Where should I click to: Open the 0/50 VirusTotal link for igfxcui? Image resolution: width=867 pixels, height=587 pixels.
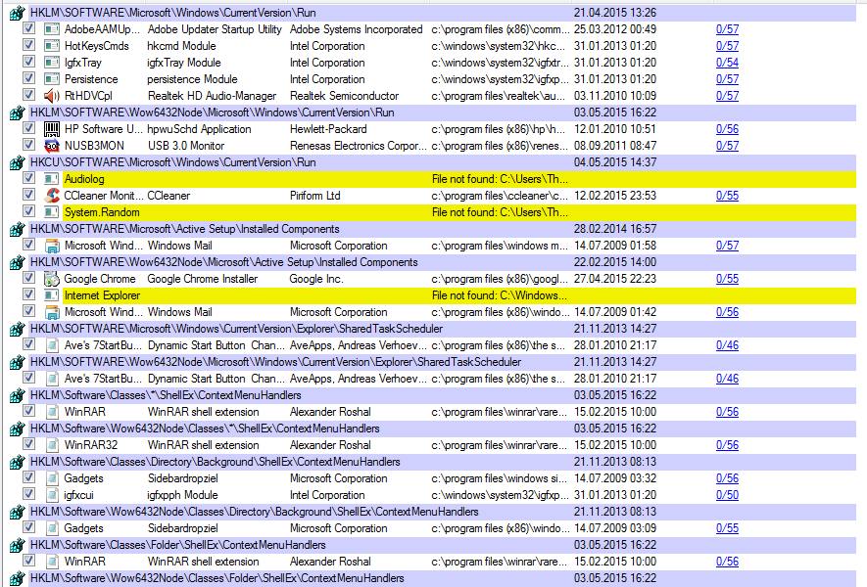coord(727,495)
